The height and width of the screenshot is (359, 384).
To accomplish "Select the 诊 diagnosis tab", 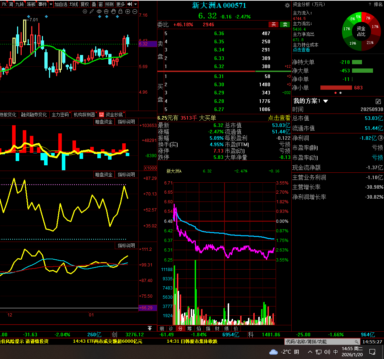I will pos(171,328).
